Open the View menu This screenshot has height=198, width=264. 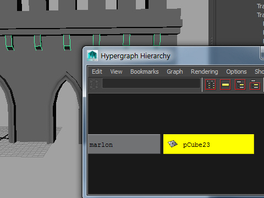point(116,71)
